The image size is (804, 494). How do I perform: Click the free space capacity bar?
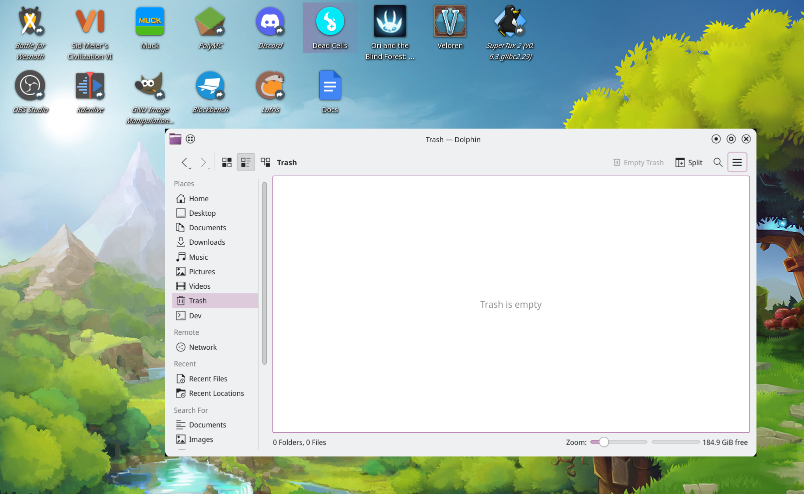(x=675, y=442)
